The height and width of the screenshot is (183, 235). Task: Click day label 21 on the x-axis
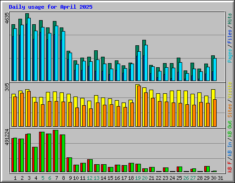tap(151, 178)
